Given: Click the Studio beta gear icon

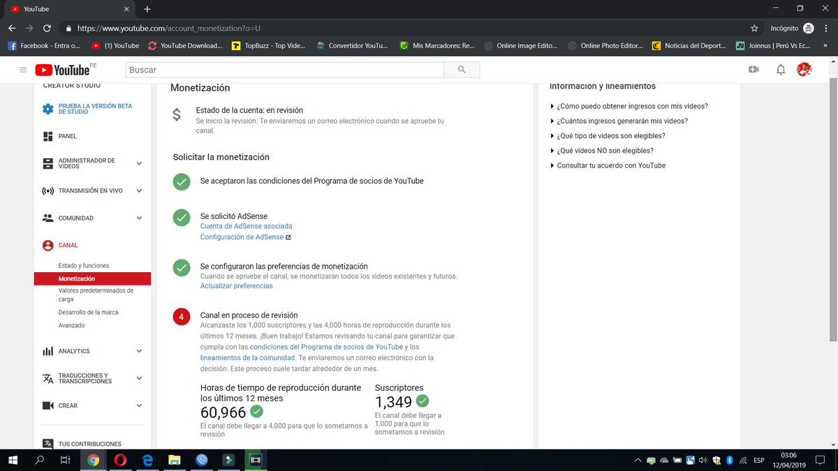Looking at the screenshot, I should click(x=47, y=110).
